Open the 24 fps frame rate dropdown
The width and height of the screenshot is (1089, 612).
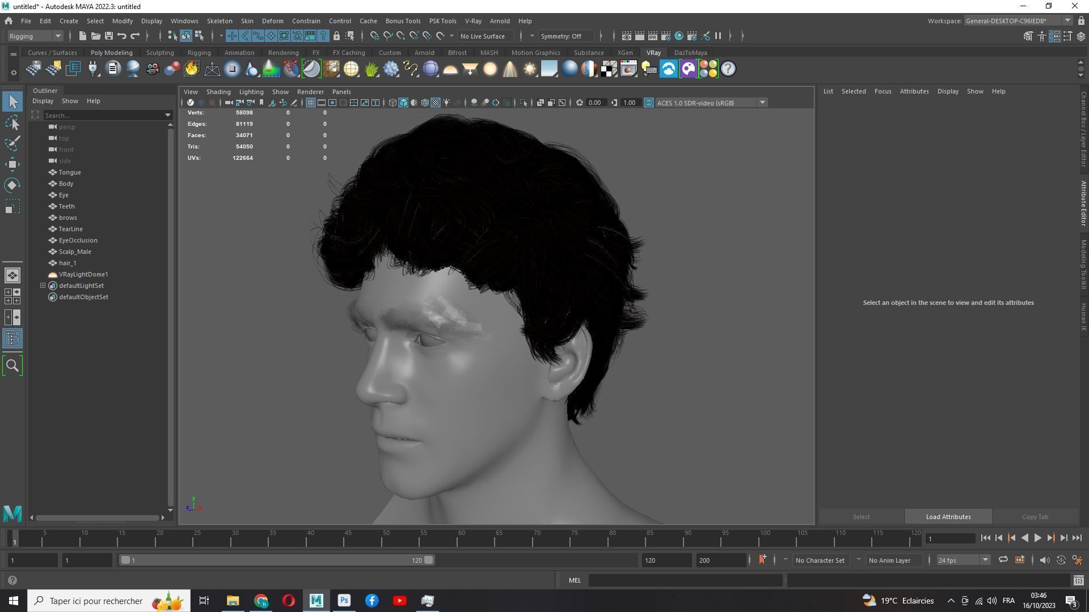(963, 560)
